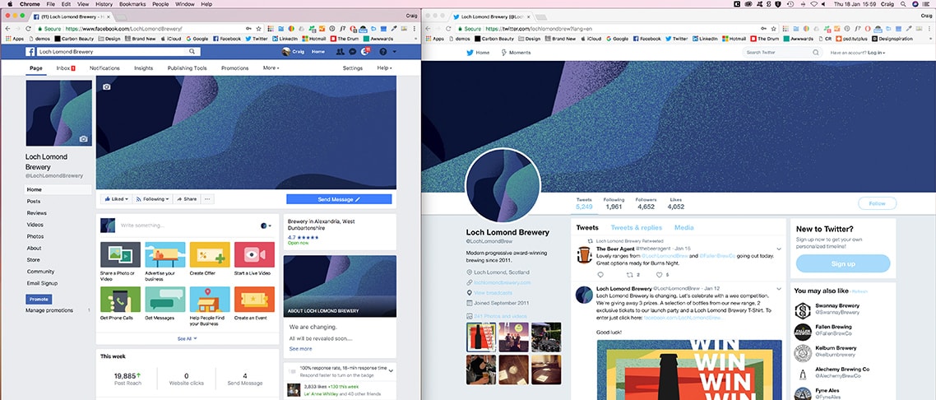The width and height of the screenshot is (936, 400).
Task: Click the Send Message button
Action: [339, 199]
